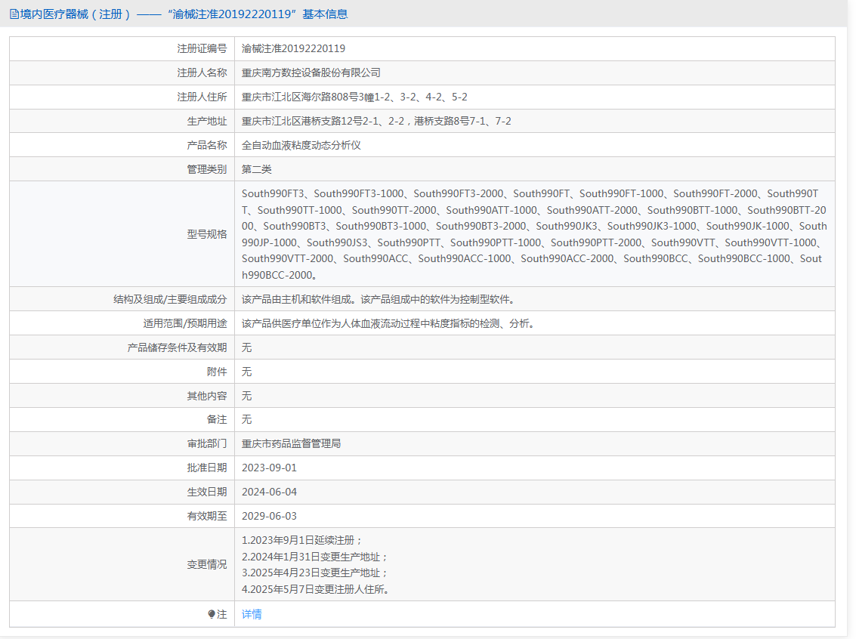856x639 pixels.
Task: Click the value 重庆市药品监督管理局
Action: [x=292, y=443]
